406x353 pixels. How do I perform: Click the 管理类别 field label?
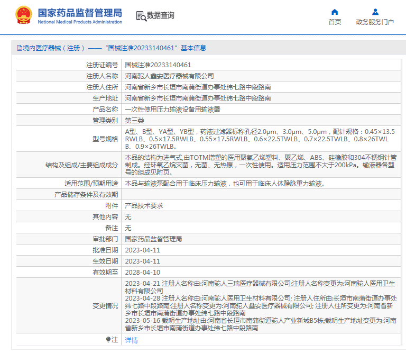(105, 121)
